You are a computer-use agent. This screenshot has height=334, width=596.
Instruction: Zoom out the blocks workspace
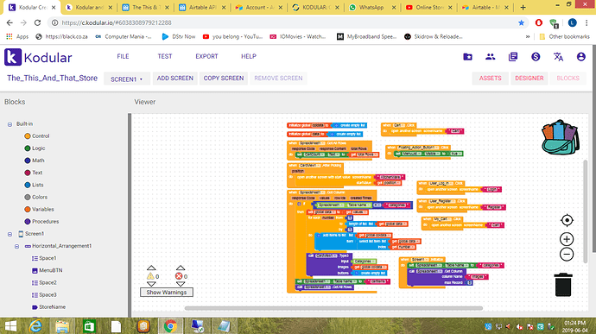(x=567, y=255)
